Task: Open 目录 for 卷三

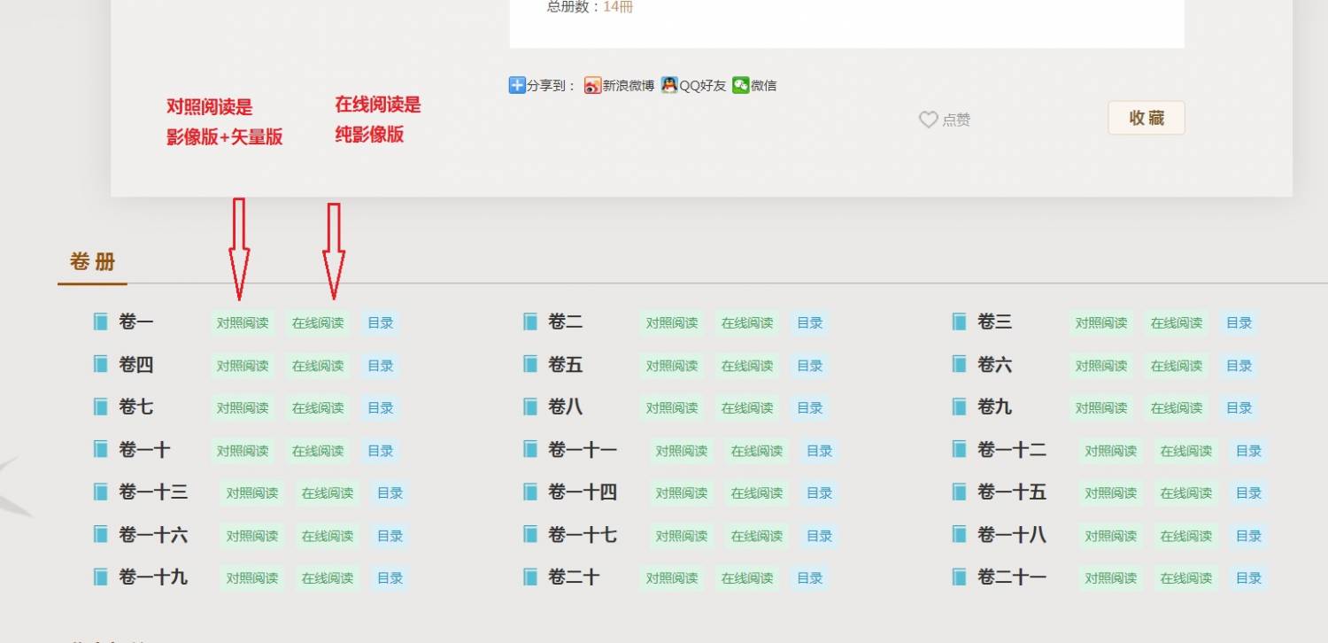Action: (x=1239, y=323)
